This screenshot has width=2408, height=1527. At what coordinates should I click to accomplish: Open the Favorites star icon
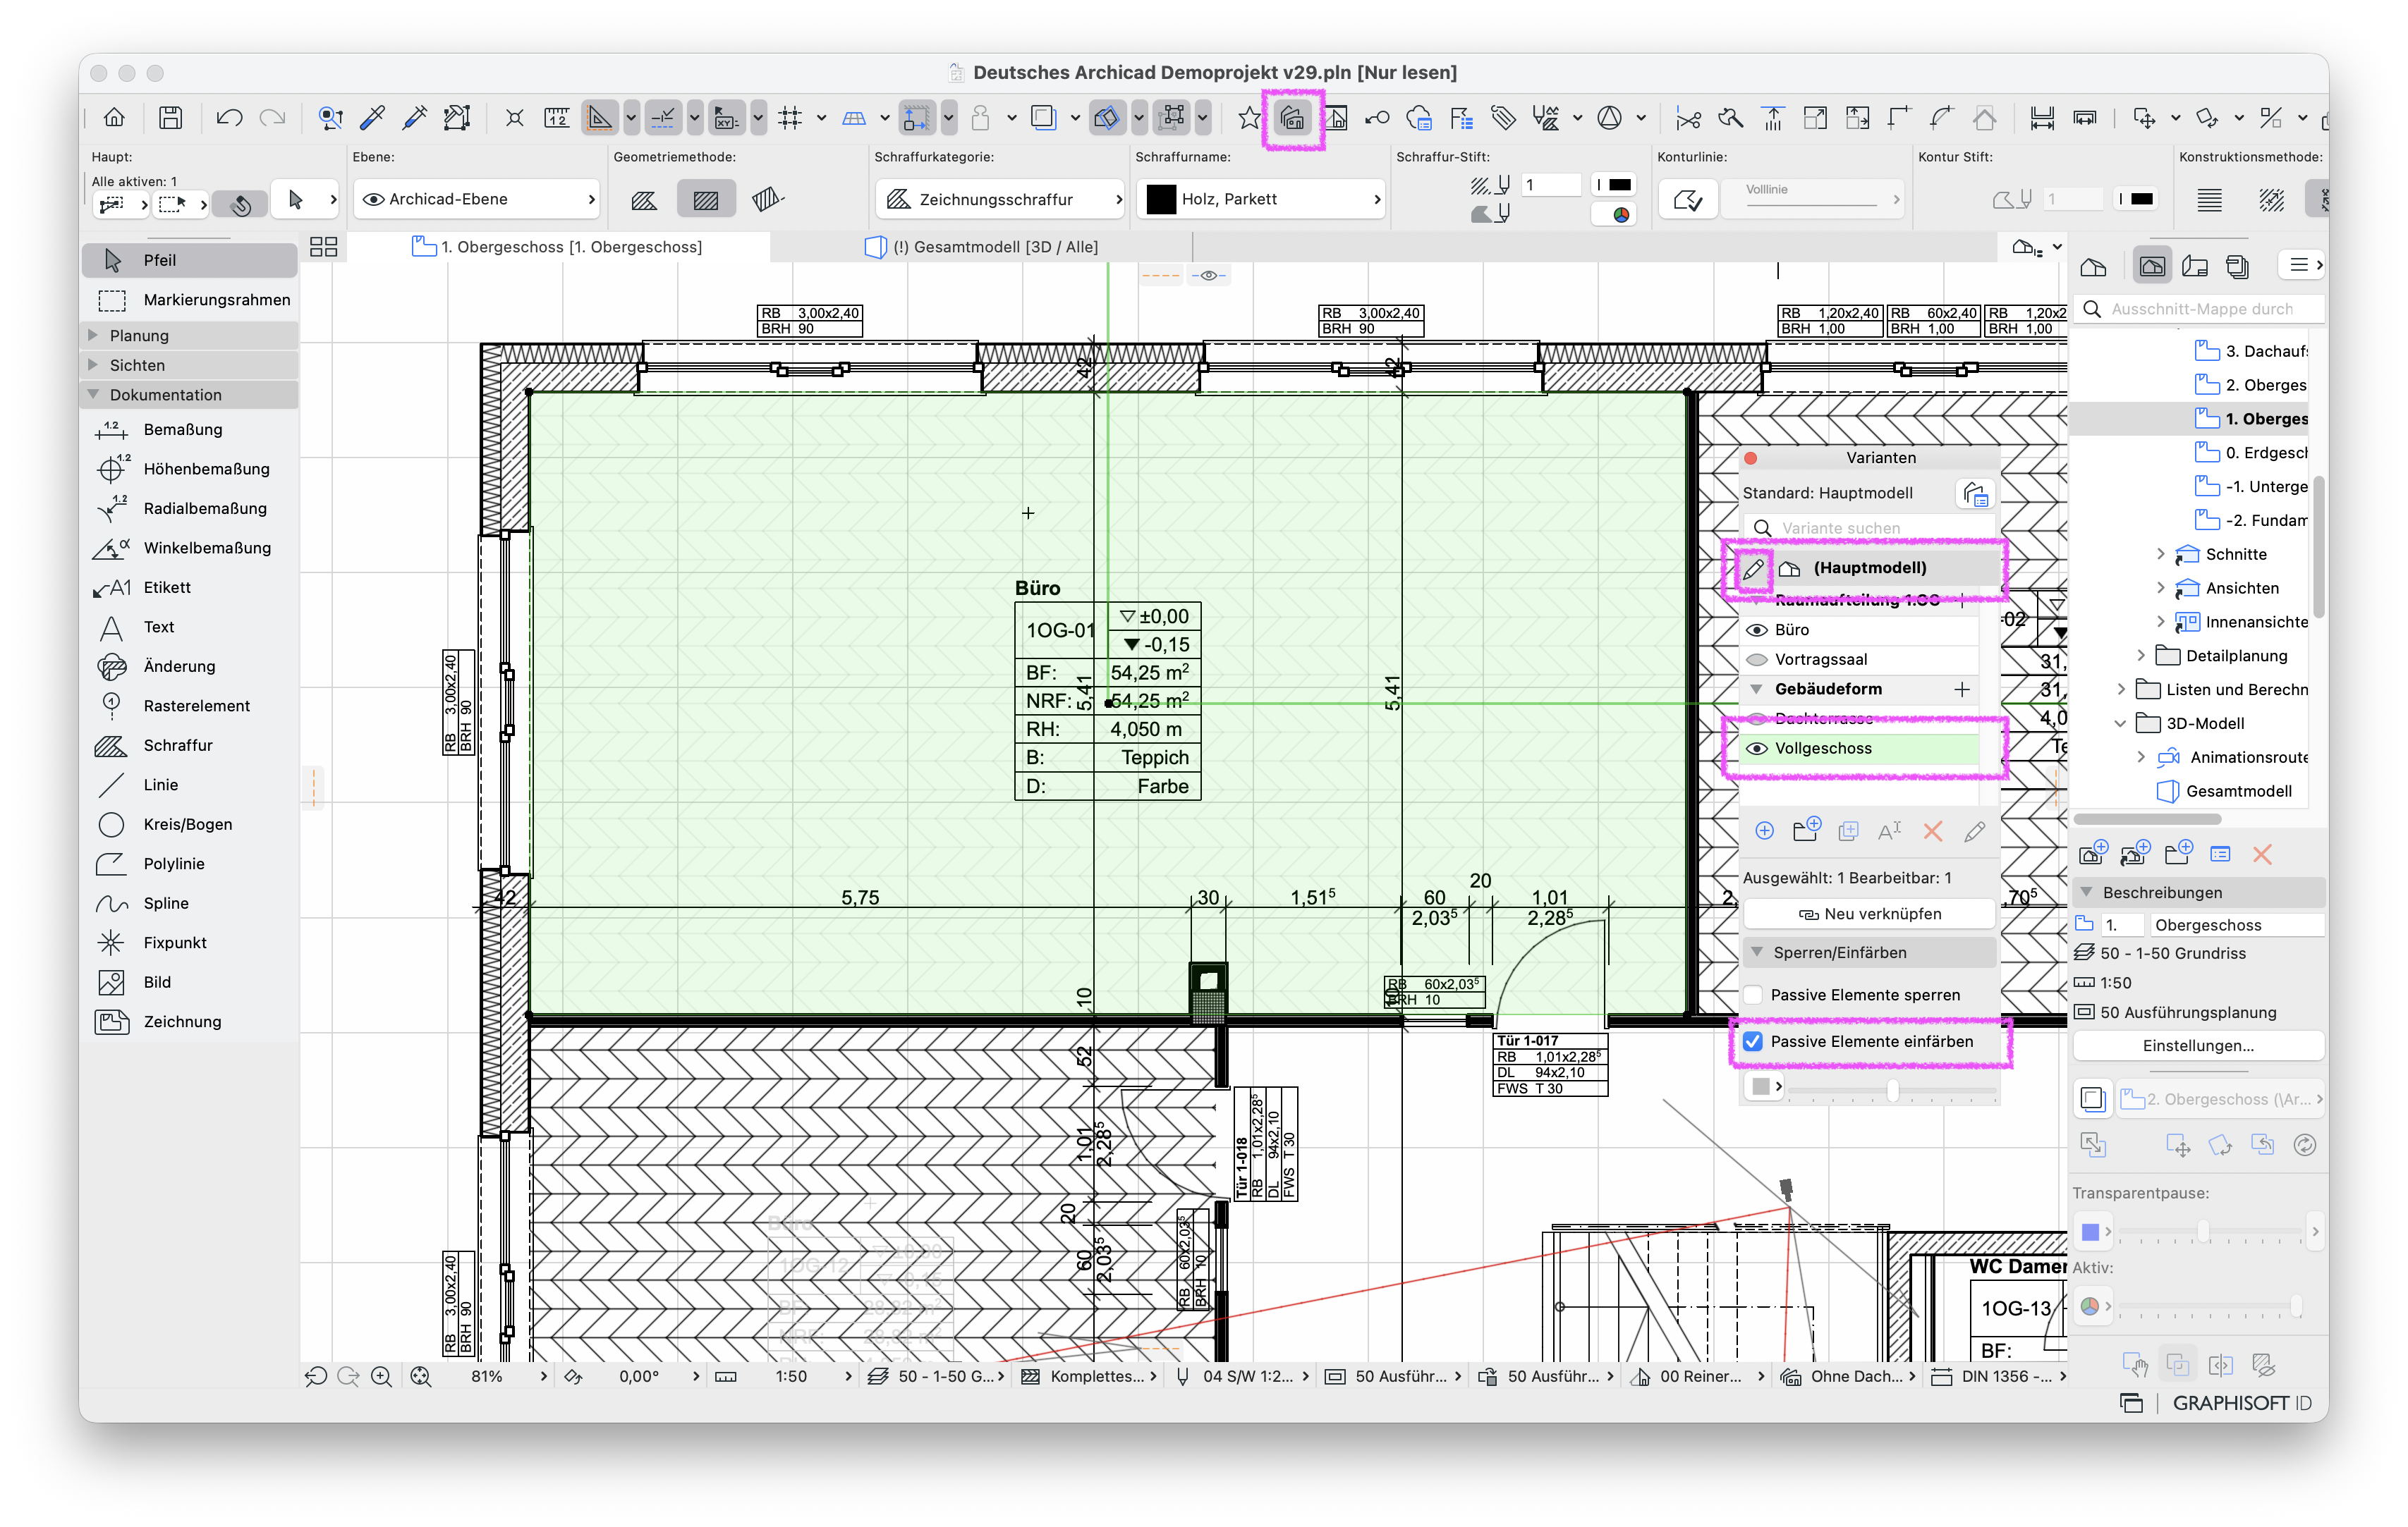[x=1249, y=118]
